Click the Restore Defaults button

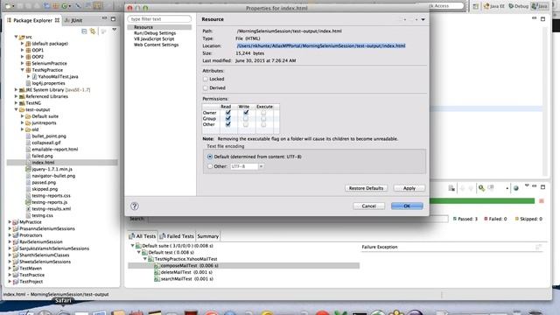[x=366, y=188]
